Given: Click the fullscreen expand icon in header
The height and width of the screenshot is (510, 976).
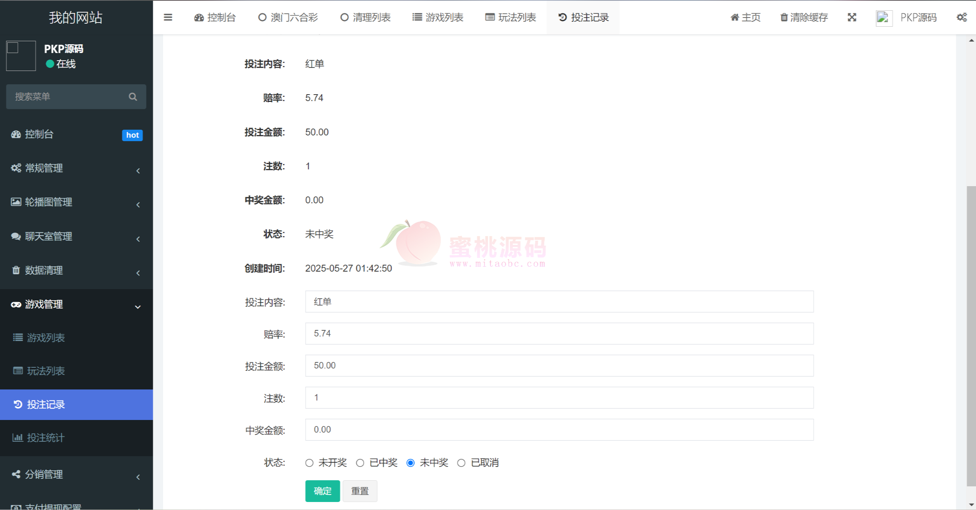Looking at the screenshot, I should [852, 18].
